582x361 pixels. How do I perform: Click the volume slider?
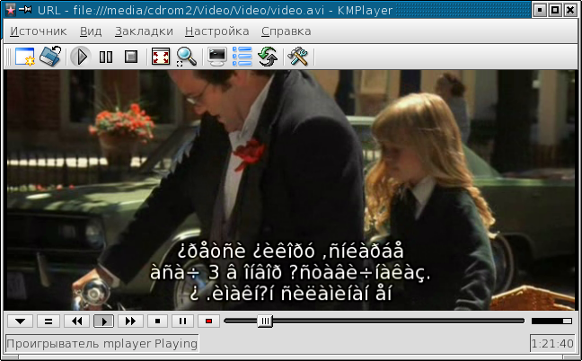(551, 321)
